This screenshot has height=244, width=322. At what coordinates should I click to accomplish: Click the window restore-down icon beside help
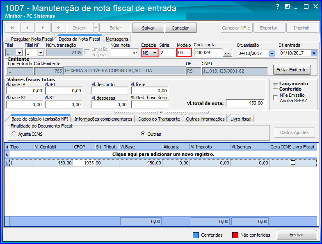287,7
